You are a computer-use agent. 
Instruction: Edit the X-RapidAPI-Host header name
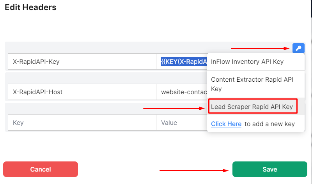pyautogui.click(x=82, y=92)
